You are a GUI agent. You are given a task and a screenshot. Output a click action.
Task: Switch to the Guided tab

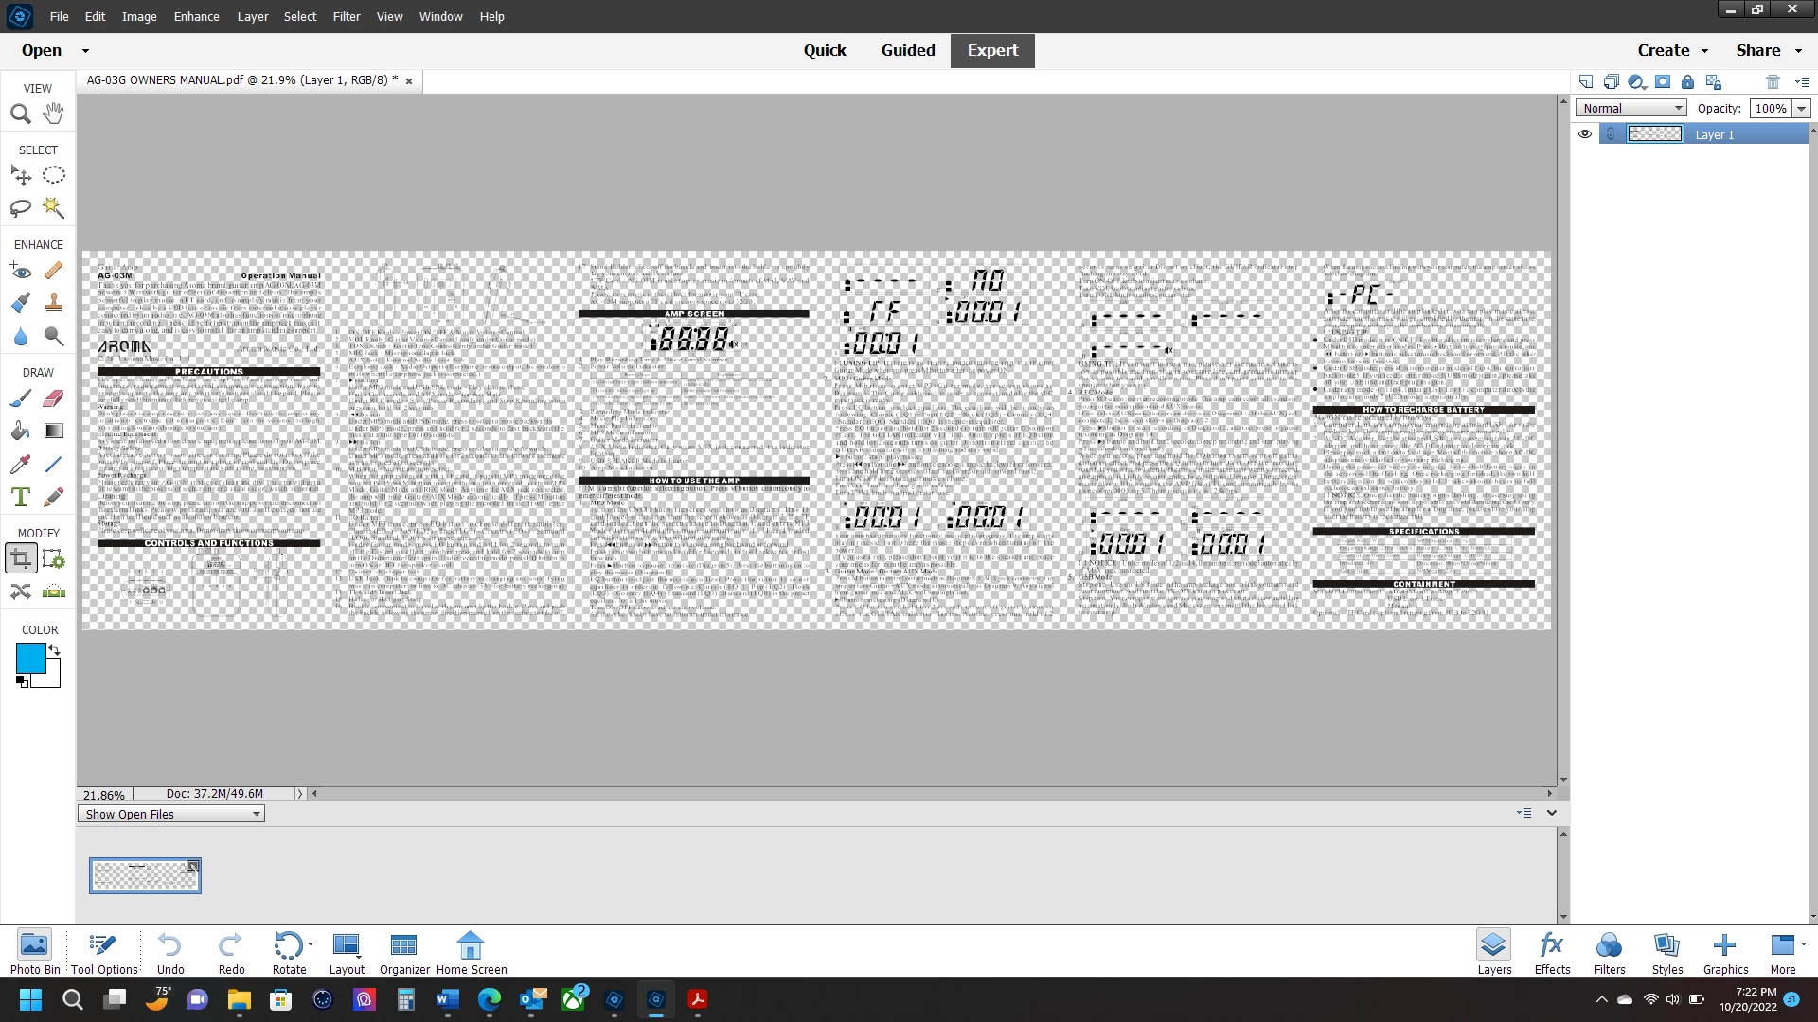[x=907, y=51]
